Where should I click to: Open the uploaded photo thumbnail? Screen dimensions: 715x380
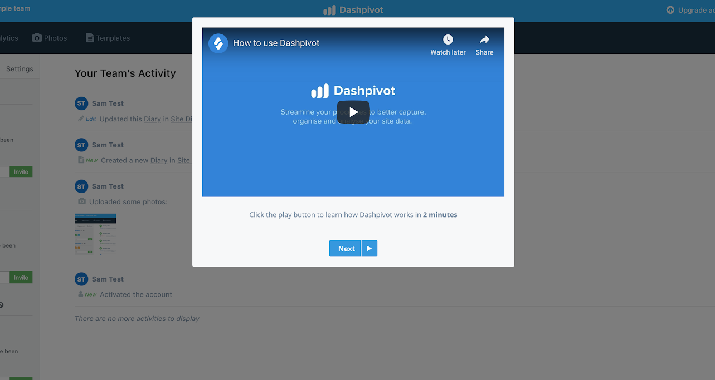click(95, 233)
